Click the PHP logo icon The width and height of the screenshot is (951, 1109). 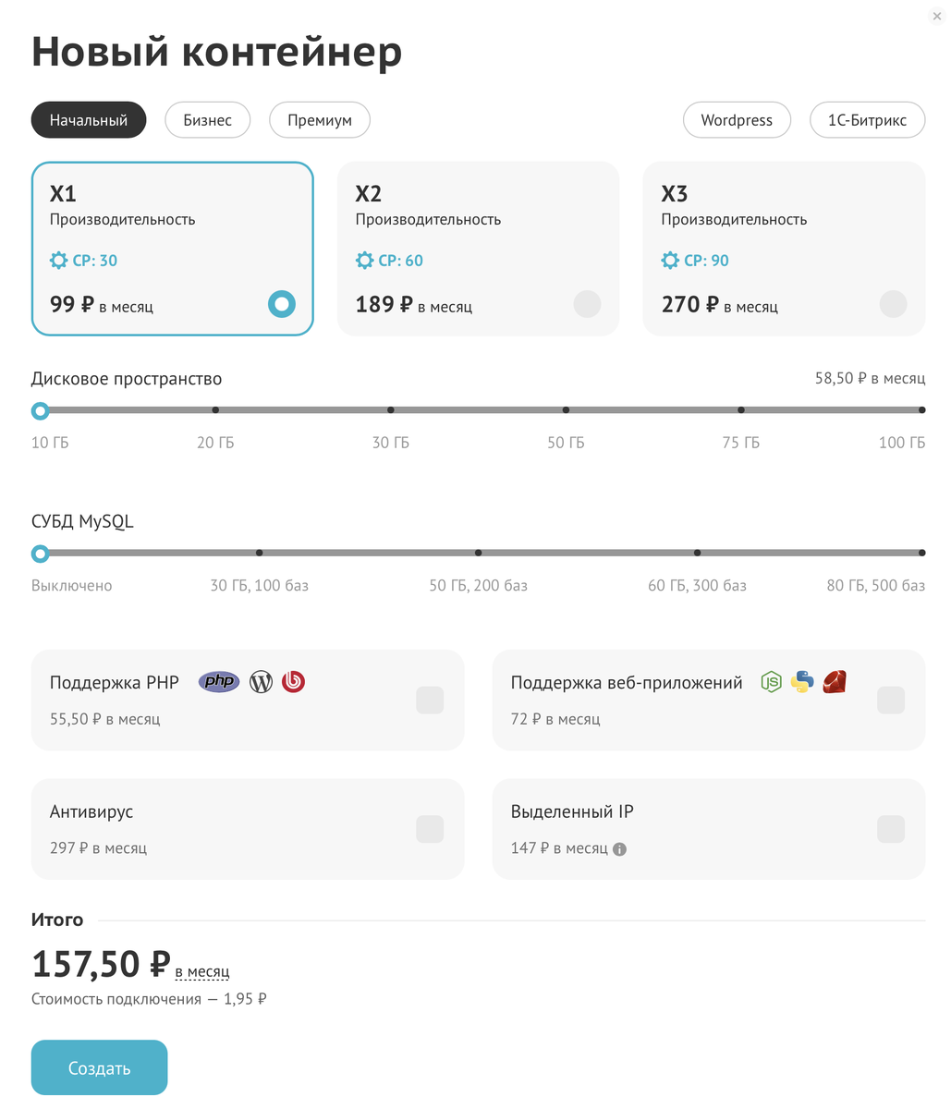tap(219, 682)
